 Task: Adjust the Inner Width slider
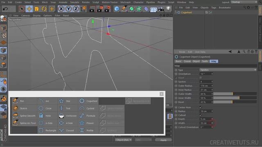click(235, 98)
